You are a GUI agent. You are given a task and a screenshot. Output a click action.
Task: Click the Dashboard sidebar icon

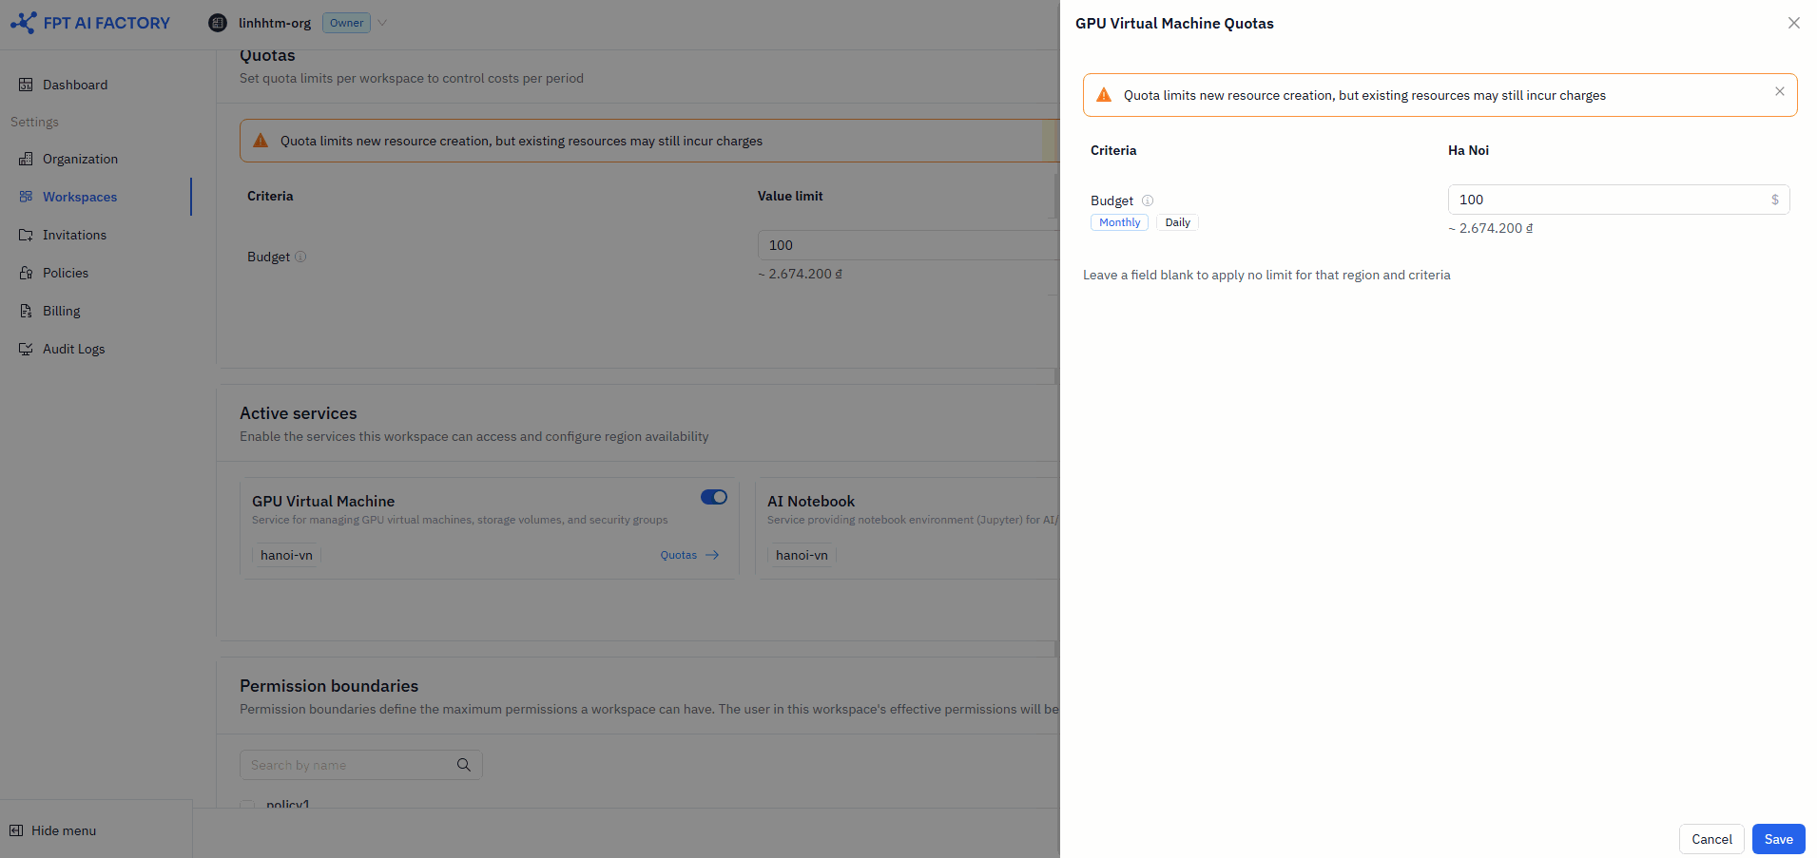(26, 85)
